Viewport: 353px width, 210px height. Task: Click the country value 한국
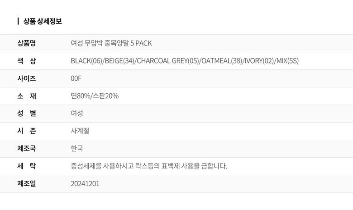tap(77, 148)
